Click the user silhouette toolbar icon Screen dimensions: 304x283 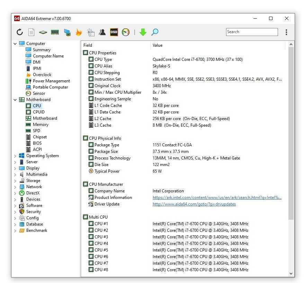coord(102,32)
